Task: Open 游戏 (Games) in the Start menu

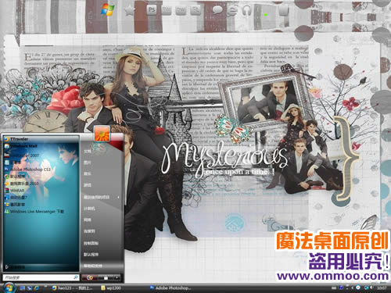Action: point(88,185)
